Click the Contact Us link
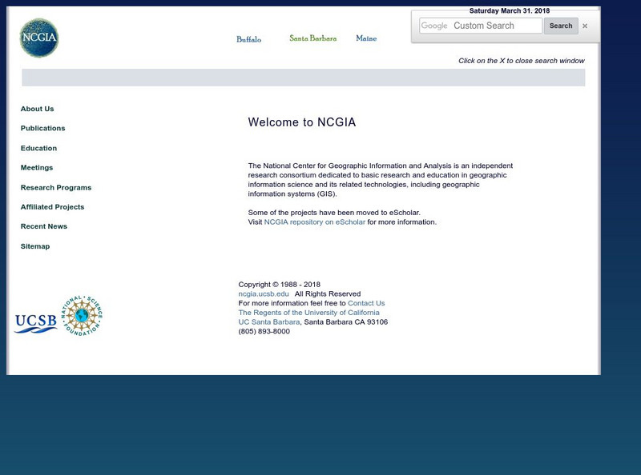Viewport: 641px width, 475px height. coord(366,303)
